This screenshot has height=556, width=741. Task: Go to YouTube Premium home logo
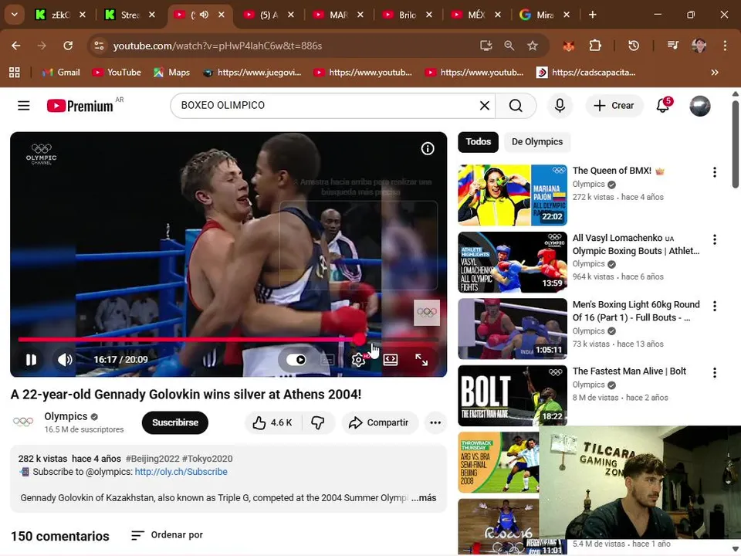(x=80, y=106)
